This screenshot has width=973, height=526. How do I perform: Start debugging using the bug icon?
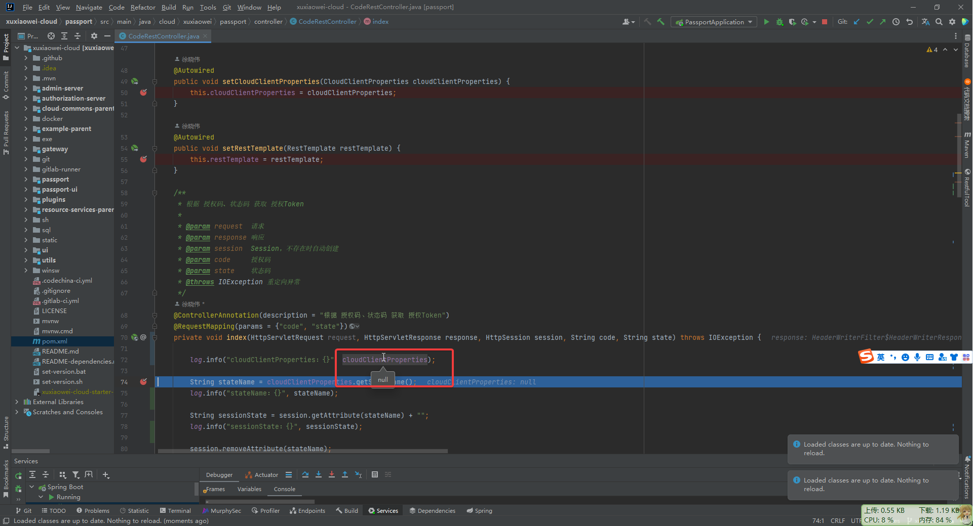tap(780, 22)
